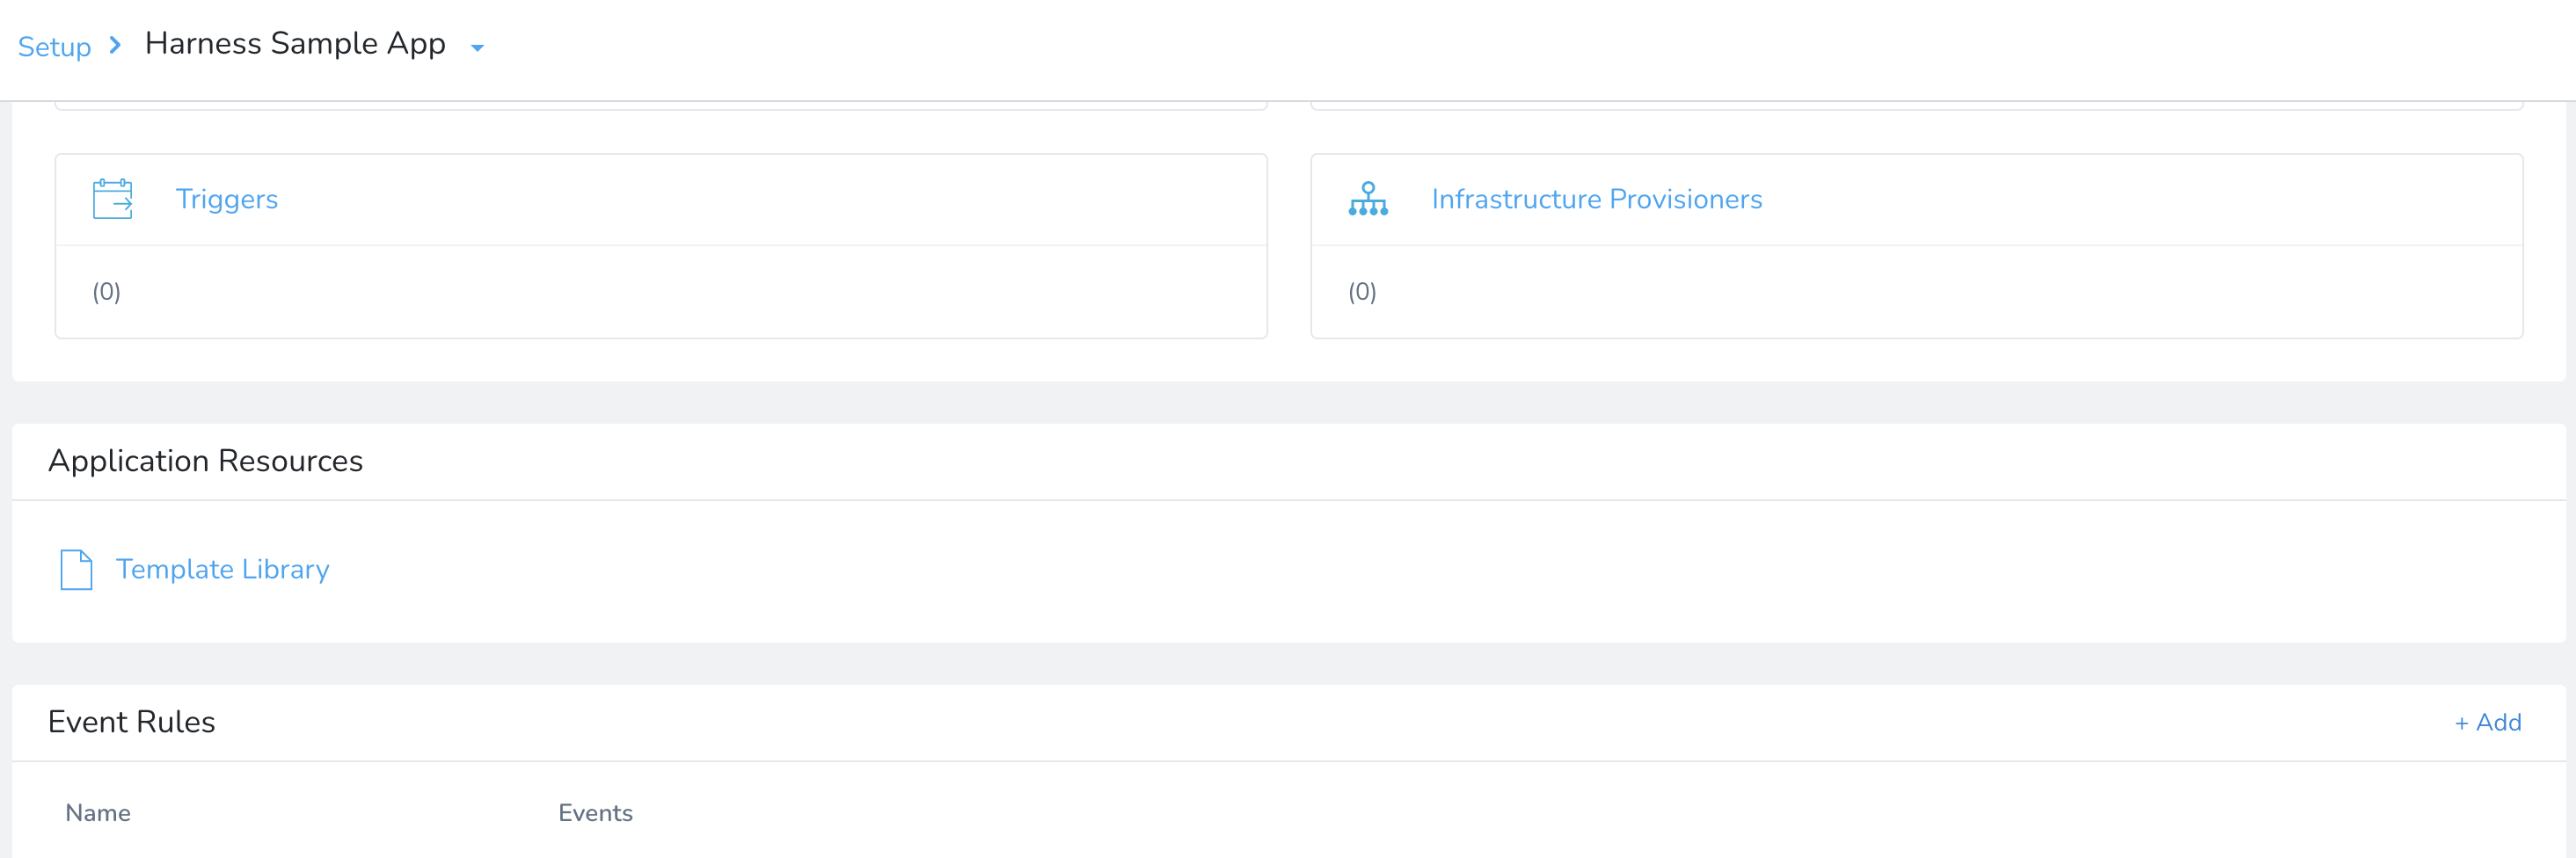Click the Triggers calendar icon
Viewport: 2576px width, 858px height.
(112, 199)
